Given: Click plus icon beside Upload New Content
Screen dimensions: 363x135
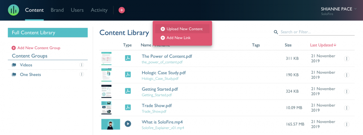Looking at the screenshot, I should [163, 29].
